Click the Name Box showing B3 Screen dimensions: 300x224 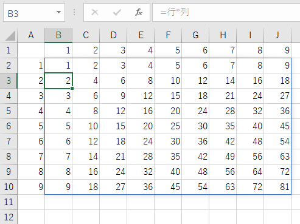click(x=34, y=12)
